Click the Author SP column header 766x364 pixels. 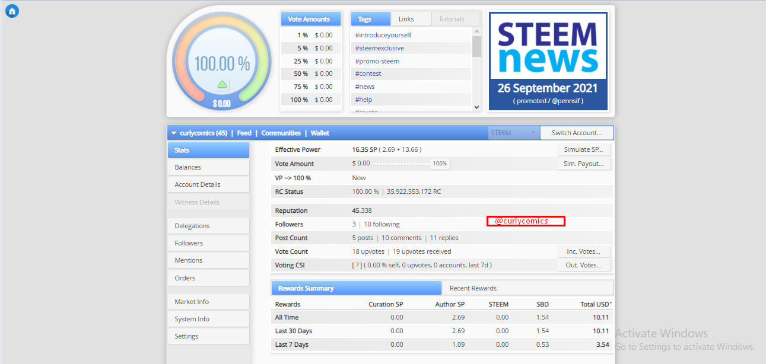point(449,304)
